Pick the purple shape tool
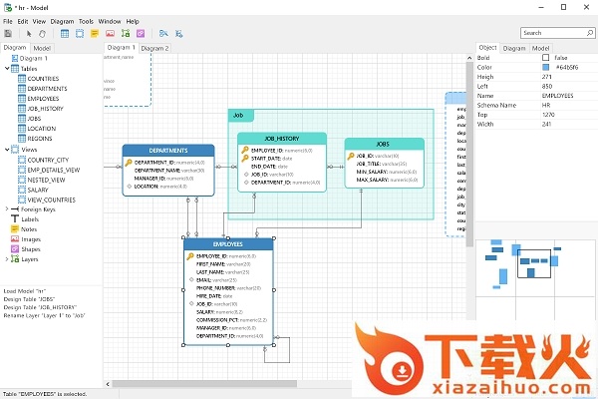Viewport: 598px width, 399px height. tap(141, 34)
